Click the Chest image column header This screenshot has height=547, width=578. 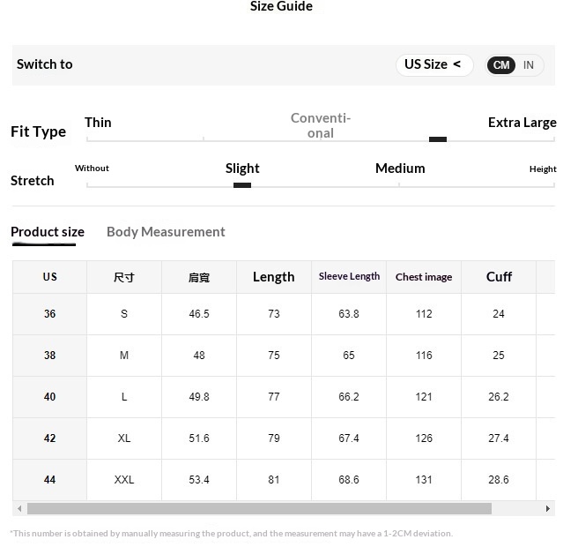coord(424,277)
